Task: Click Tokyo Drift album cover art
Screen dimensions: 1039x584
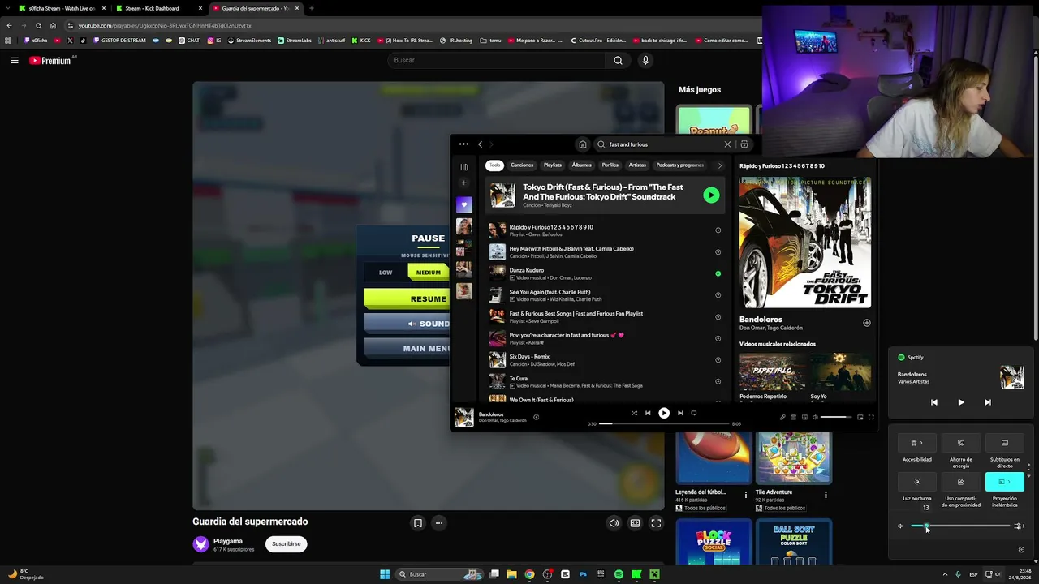Action: tap(805, 243)
